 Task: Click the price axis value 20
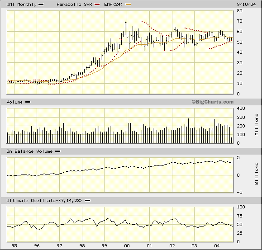(239, 73)
